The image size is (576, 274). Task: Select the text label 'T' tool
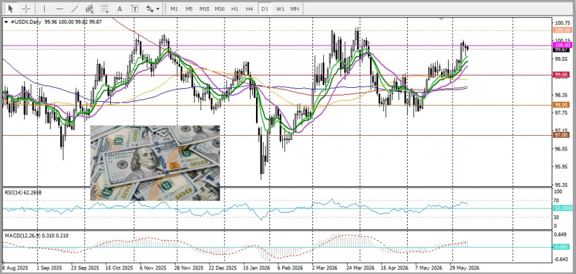135,8
